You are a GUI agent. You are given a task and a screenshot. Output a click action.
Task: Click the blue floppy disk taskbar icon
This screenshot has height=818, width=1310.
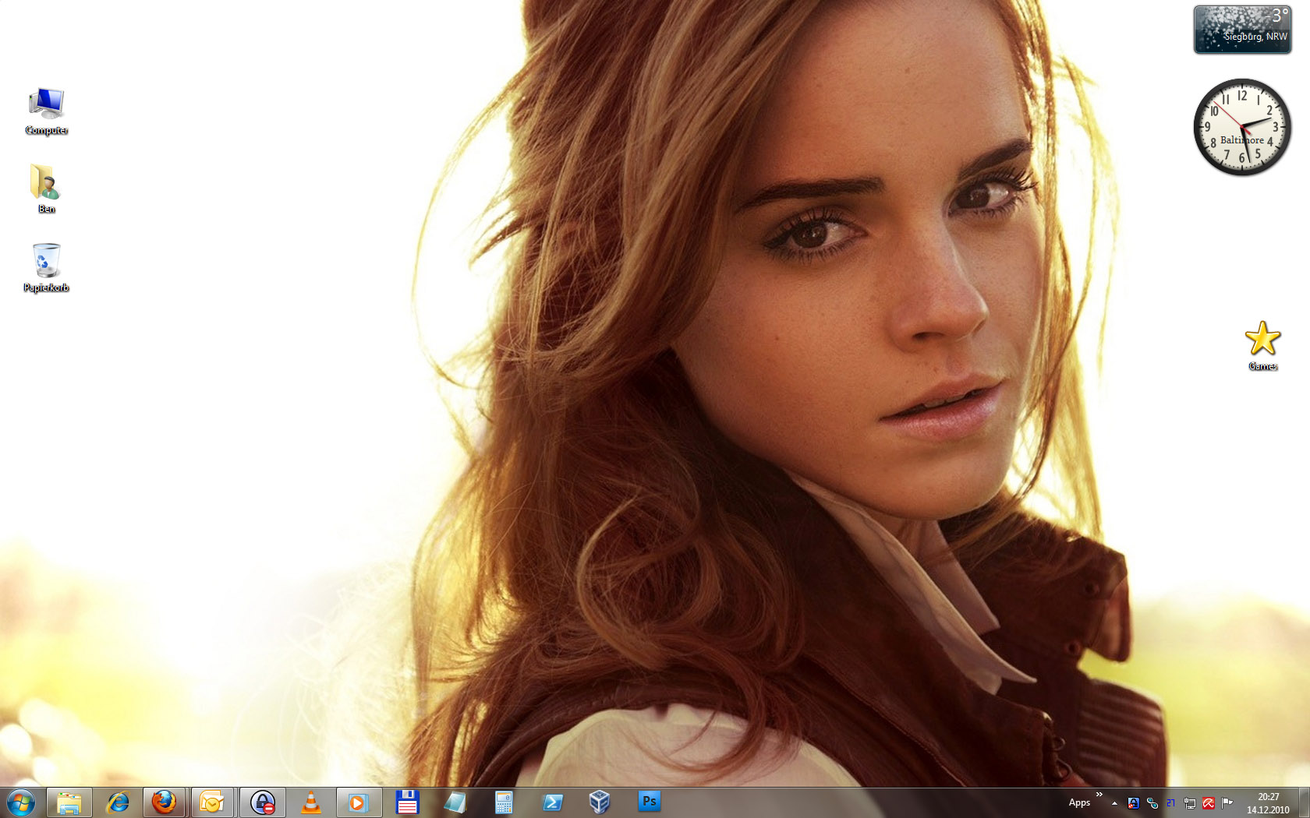tap(407, 802)
